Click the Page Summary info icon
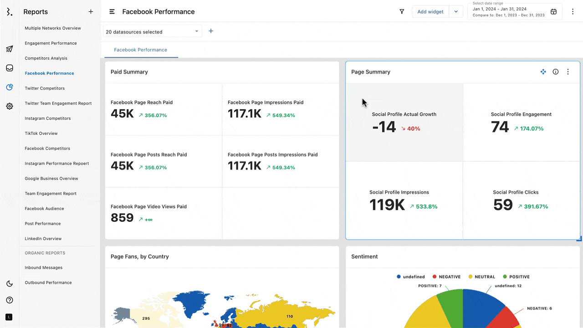Screen dimensions: 583x328 [555, 72]
